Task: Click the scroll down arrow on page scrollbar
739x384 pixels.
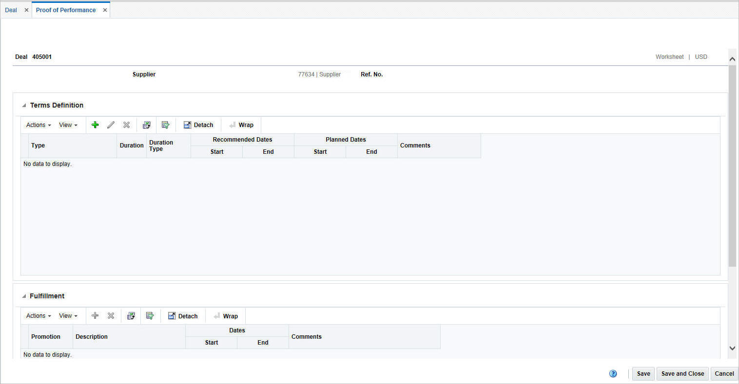Action: click(x=732, y=348)
